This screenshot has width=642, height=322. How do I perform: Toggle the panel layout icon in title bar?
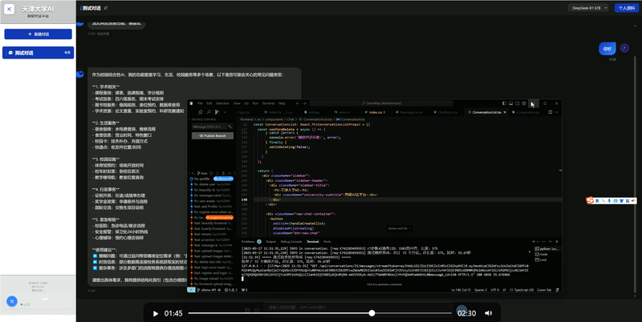pyautogui.click(x=511, y=103)
